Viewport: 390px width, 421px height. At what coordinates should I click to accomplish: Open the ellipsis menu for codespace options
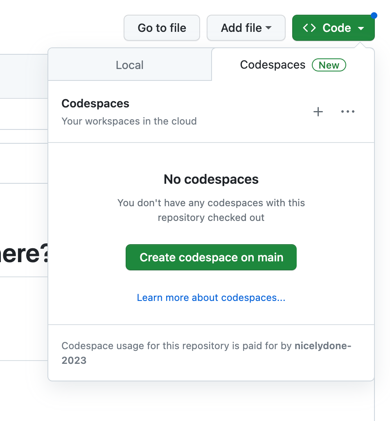tap(348, 111)
